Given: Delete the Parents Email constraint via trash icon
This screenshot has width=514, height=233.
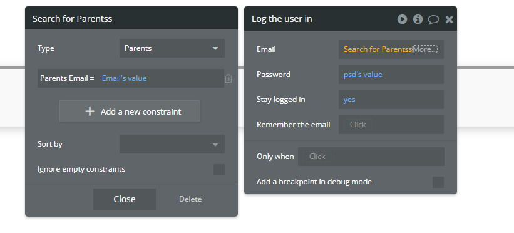Looking at the screenshot, I should (229, 78).
